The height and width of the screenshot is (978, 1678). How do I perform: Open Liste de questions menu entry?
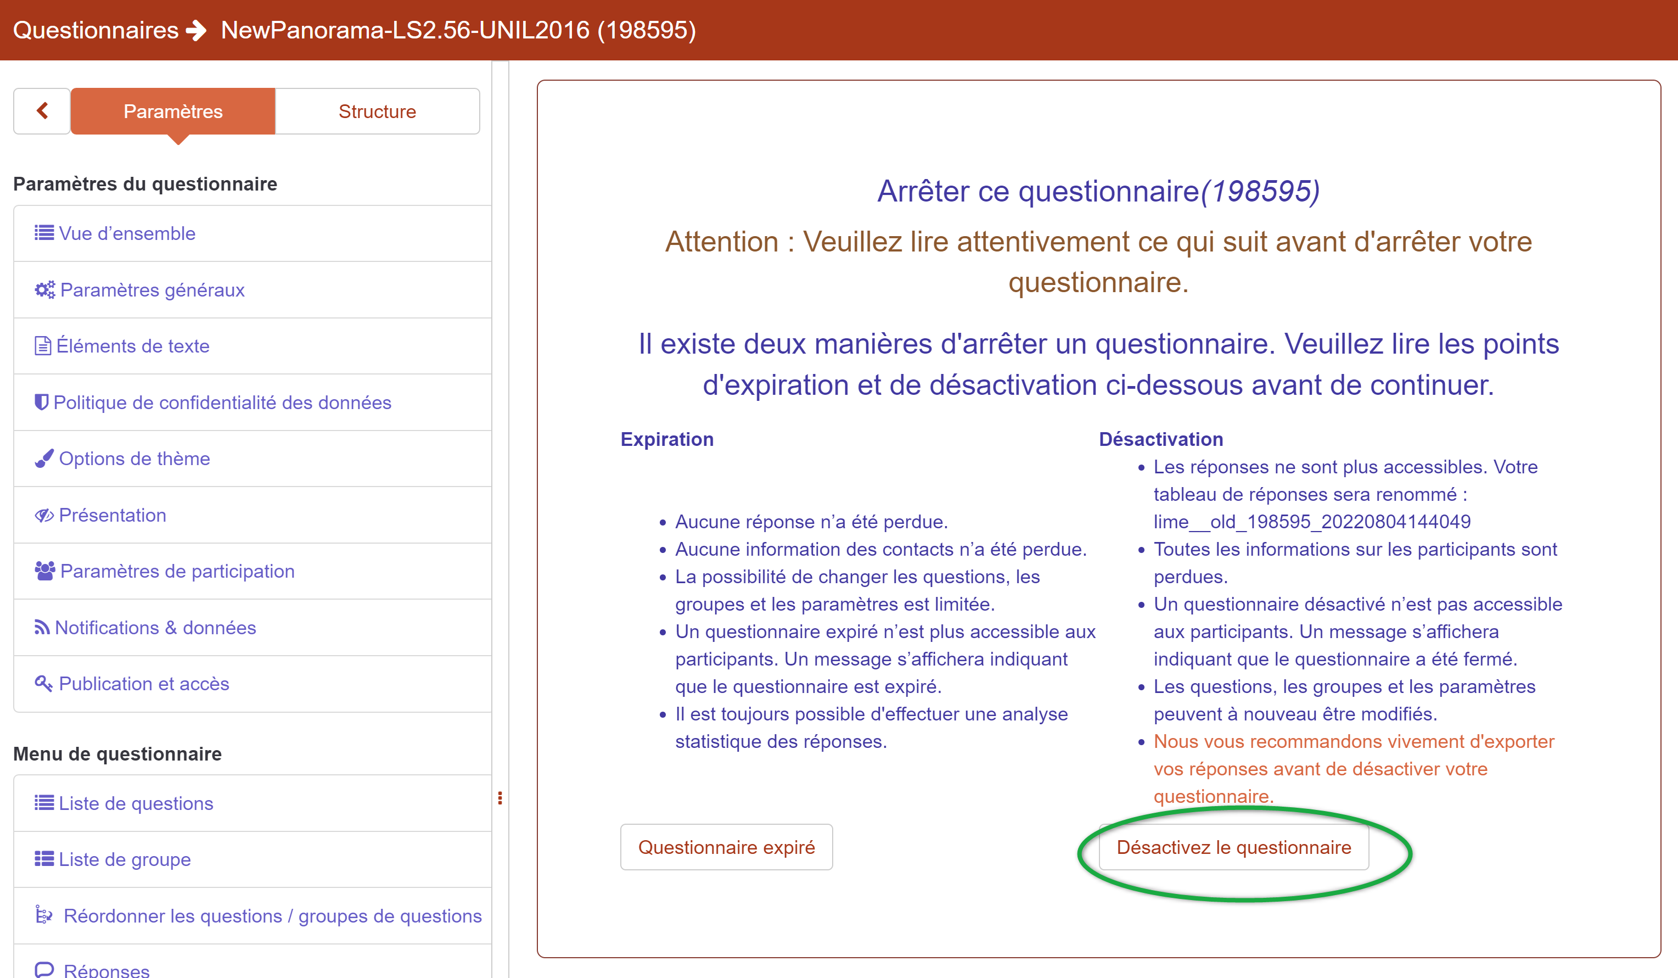[x=135, y=803]
